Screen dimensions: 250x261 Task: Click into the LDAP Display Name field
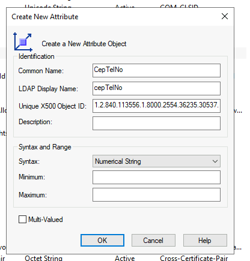(156, 88)
